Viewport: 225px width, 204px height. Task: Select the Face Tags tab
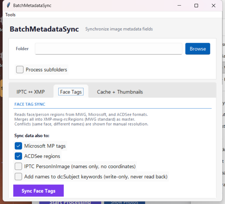pyautogui.click(x=71, y=92)
